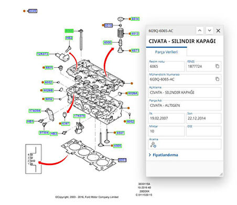Click the Parça Adı field CIVATA - ALTIGEN
Image resolution: width=237 pixels, height=205 pixels.
185,105
